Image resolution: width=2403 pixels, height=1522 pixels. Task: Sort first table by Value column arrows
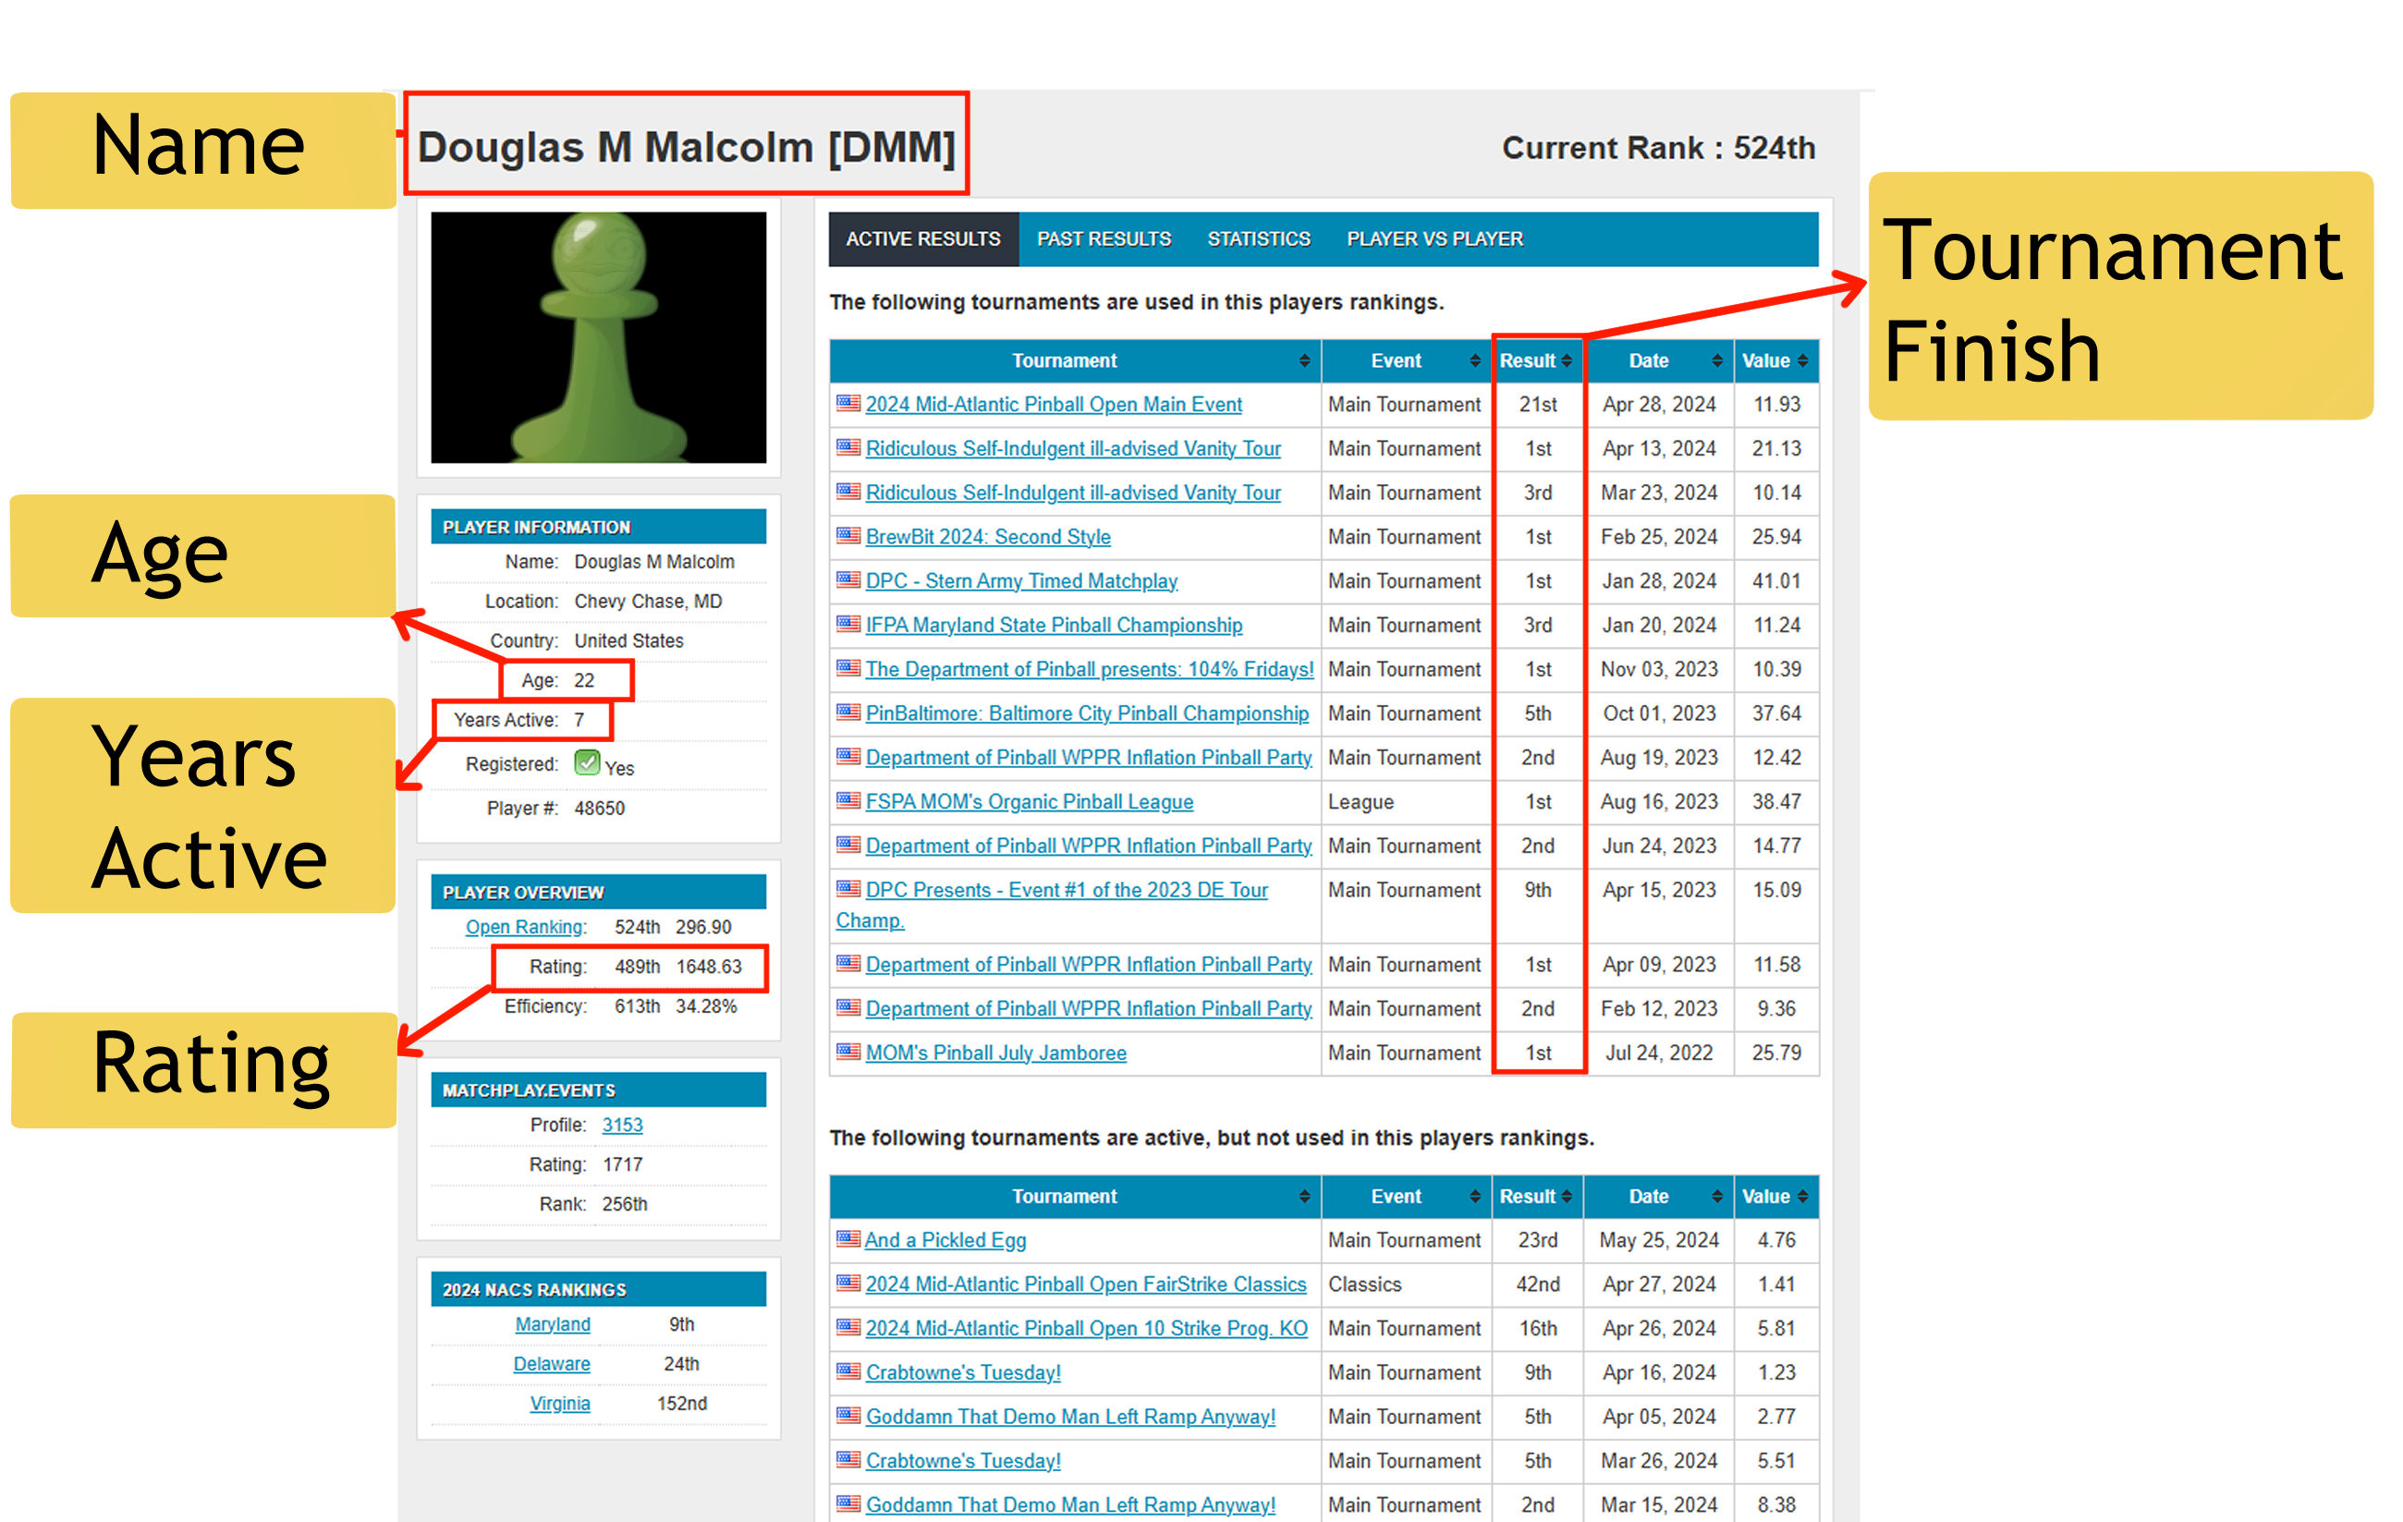click(x=1802, y=361)
